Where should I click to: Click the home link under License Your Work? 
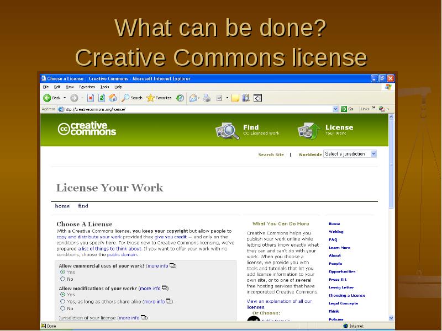click(62, 206)
